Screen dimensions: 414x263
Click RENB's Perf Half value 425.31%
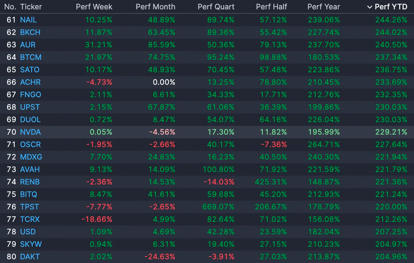[271, 182]
